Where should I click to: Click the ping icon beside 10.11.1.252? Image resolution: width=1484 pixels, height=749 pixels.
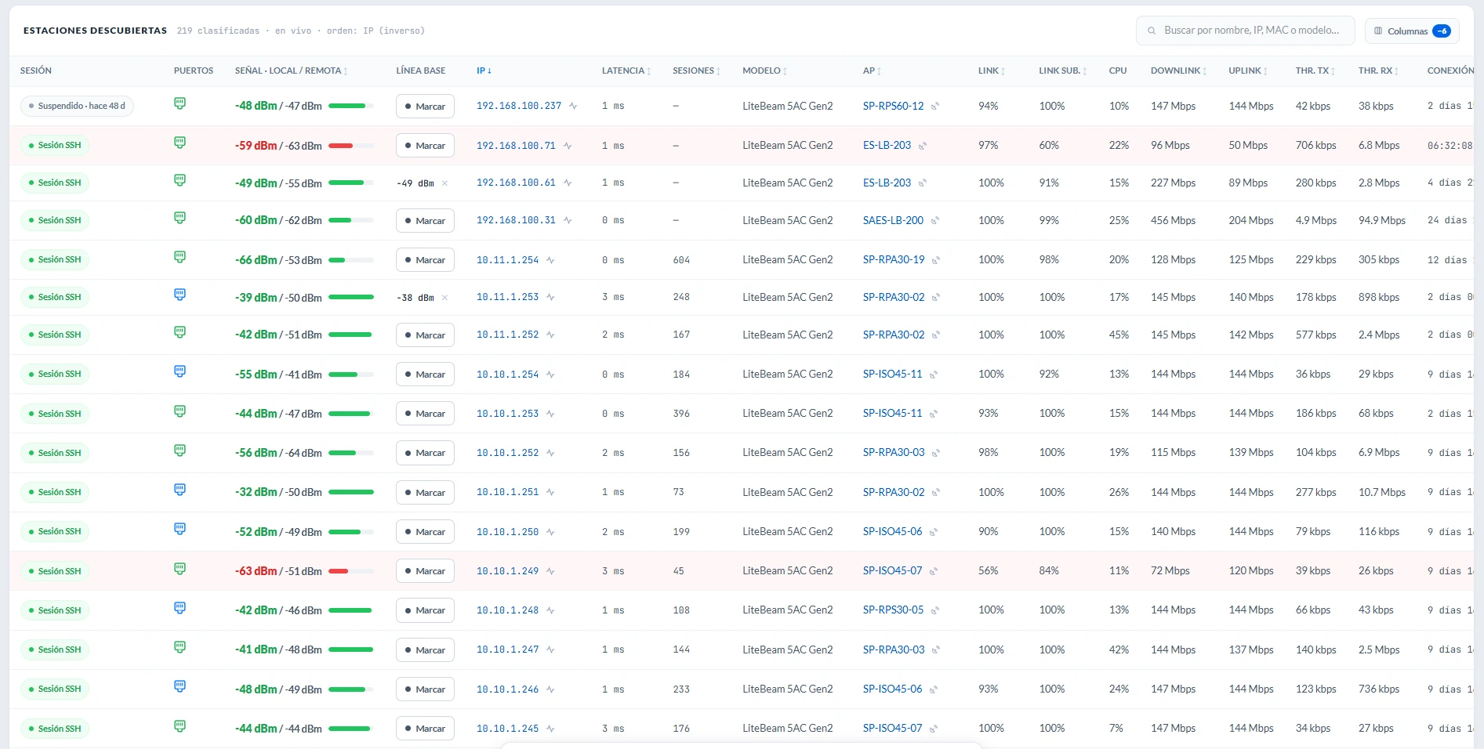551,335
